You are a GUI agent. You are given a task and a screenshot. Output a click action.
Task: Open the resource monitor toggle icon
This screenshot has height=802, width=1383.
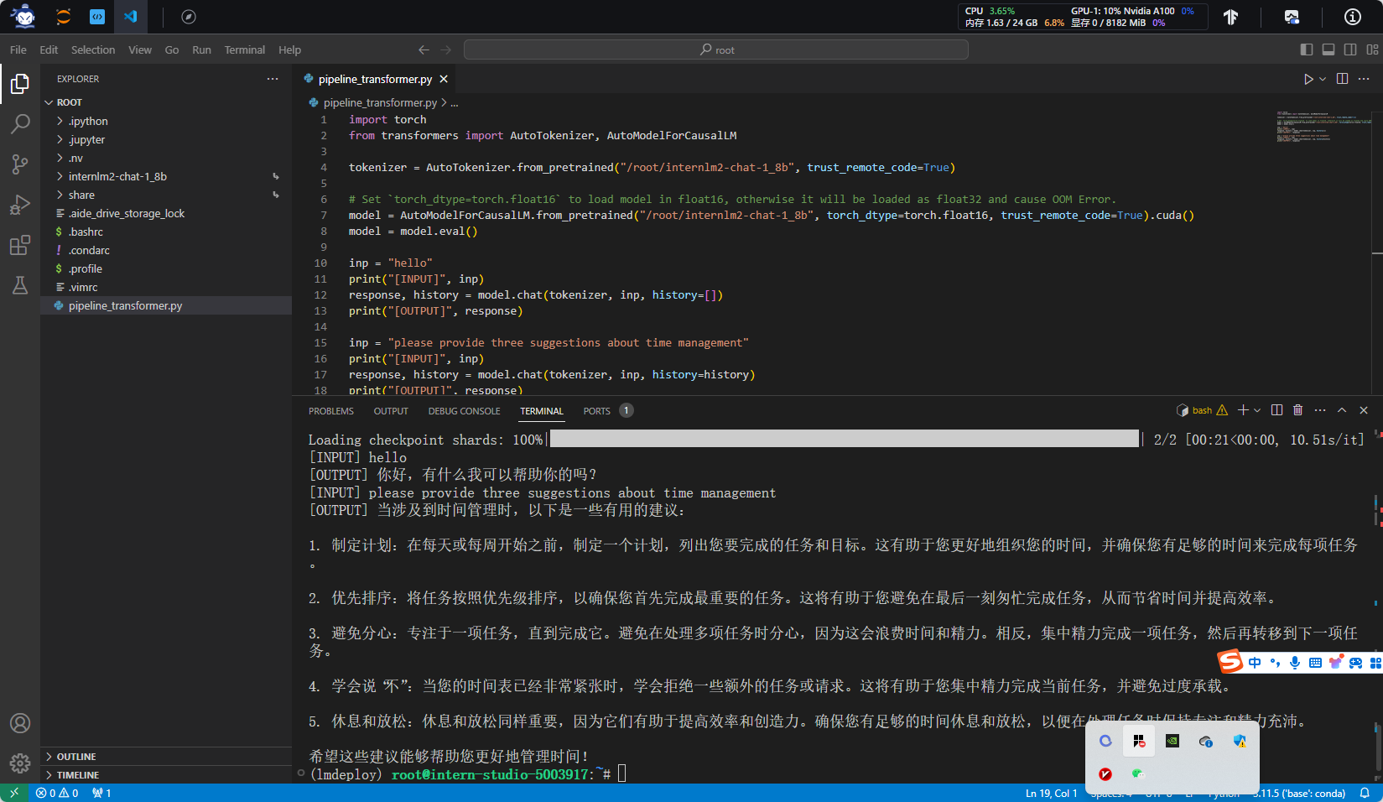pos(1292,17)
